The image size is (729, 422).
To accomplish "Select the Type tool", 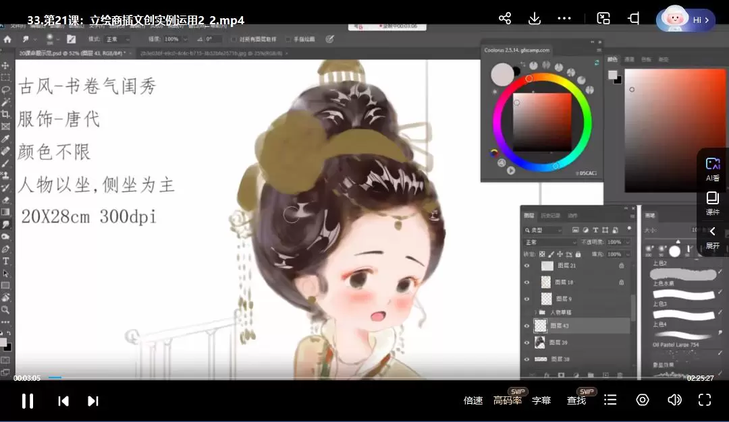I will click(5, 261).
